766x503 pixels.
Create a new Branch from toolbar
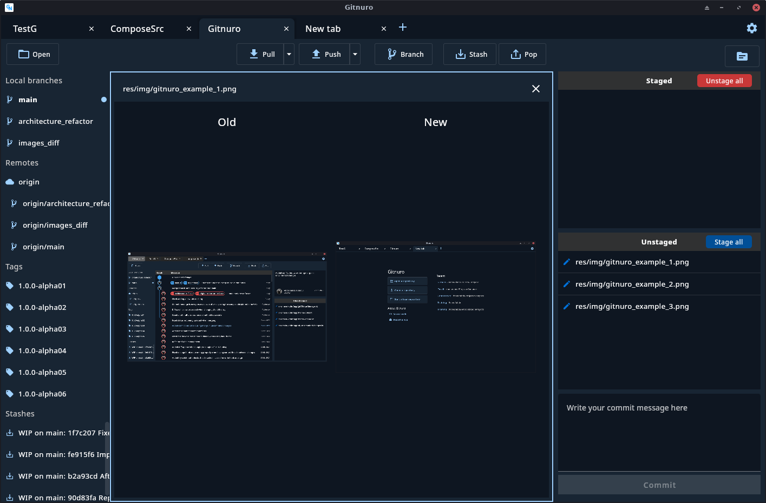(x=403, y=54)
